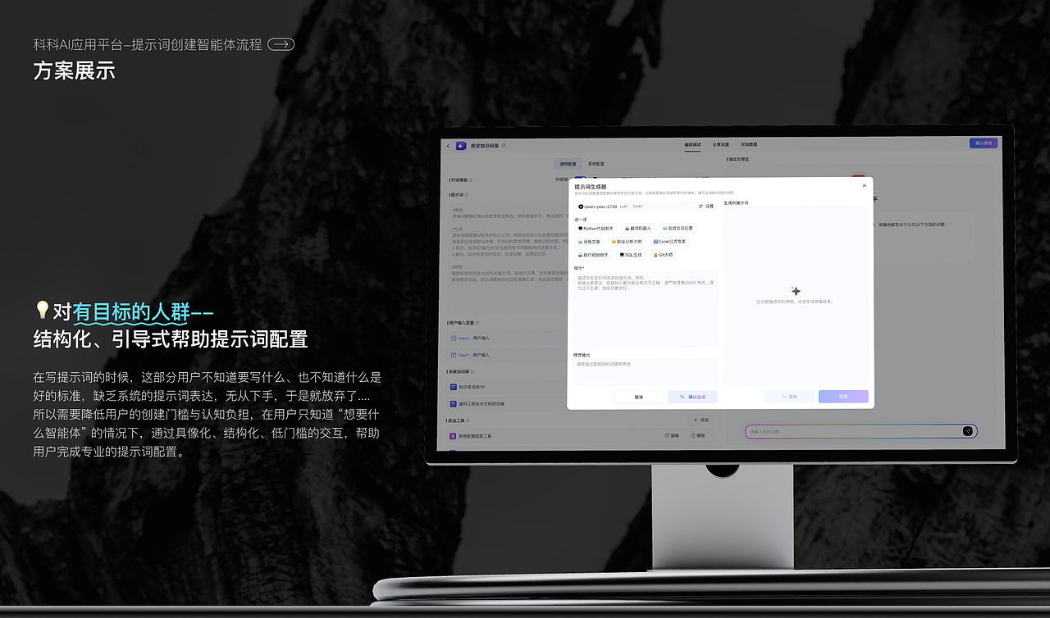Click the agent avatar icon beside 质安知识问答
This screenshot has height=618, width=1050.
[x=461, y=145]
